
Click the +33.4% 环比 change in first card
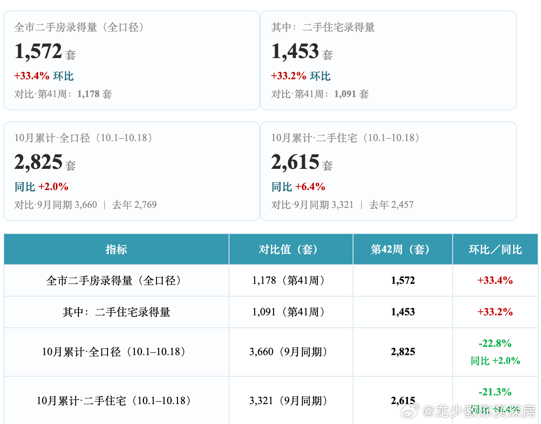[x=44, y=76]
